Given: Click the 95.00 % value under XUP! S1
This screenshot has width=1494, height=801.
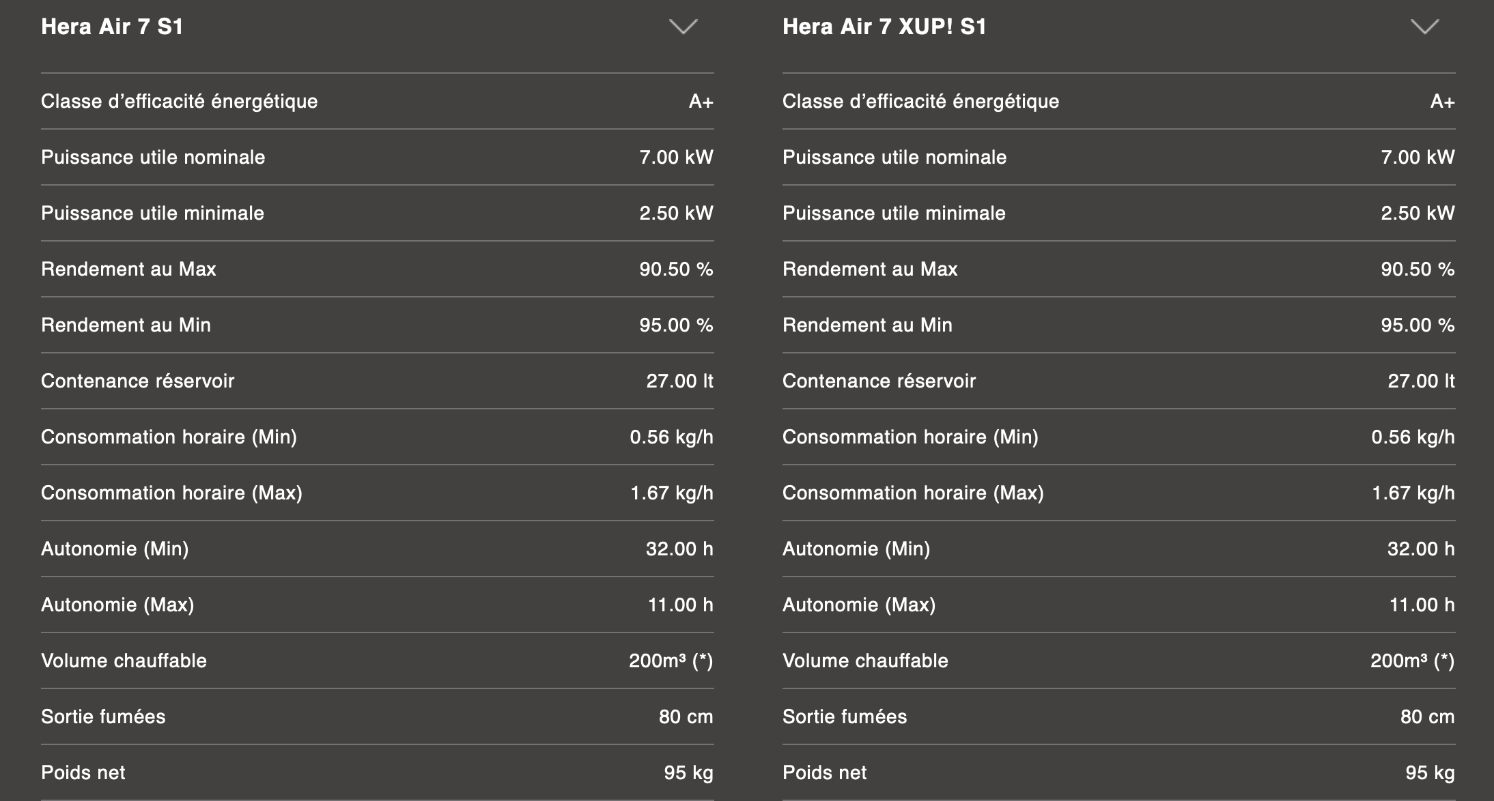Looking at the screenshot, I should point(1417,325).
